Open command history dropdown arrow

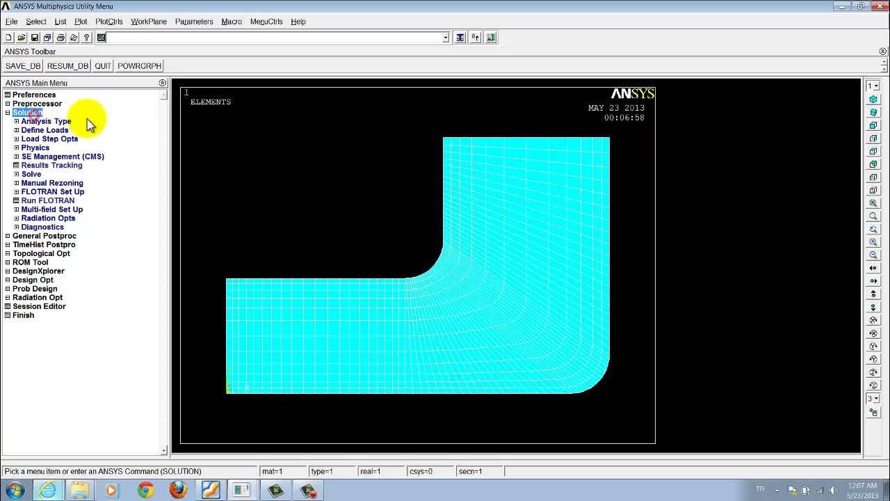[x=446, y=38]
